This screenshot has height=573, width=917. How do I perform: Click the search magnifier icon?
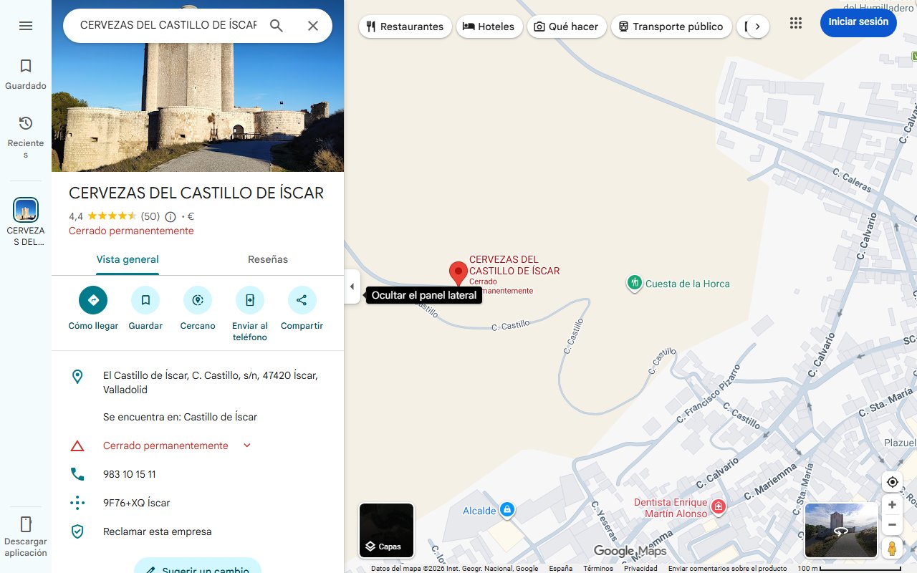tap(276, 25)
